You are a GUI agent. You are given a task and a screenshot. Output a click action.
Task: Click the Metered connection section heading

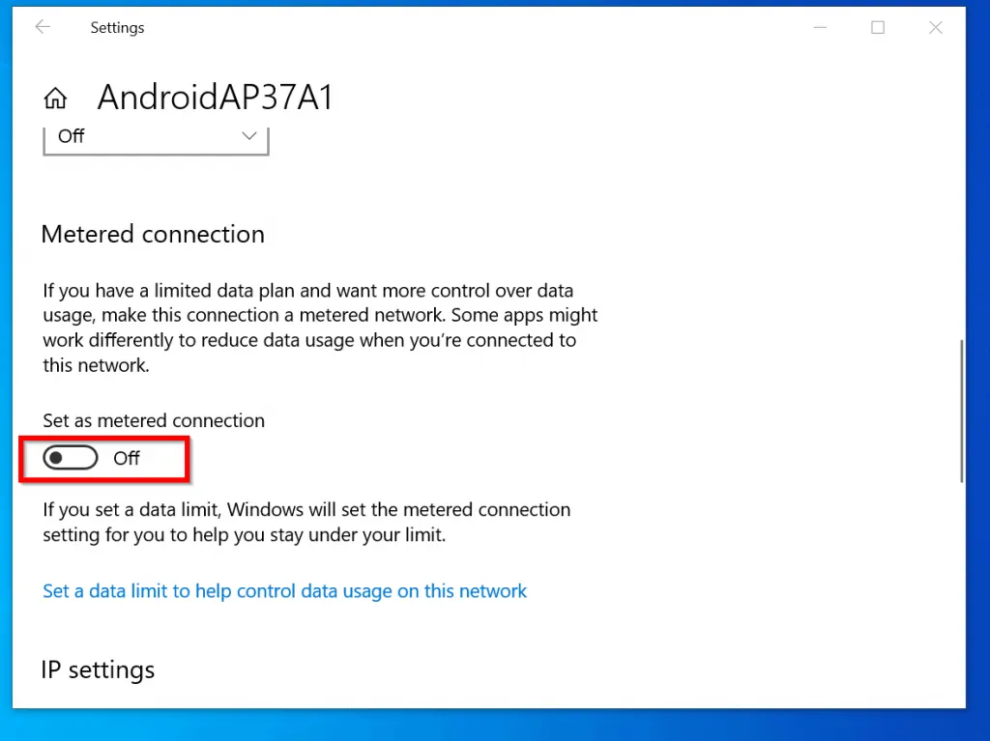point(153,234)
